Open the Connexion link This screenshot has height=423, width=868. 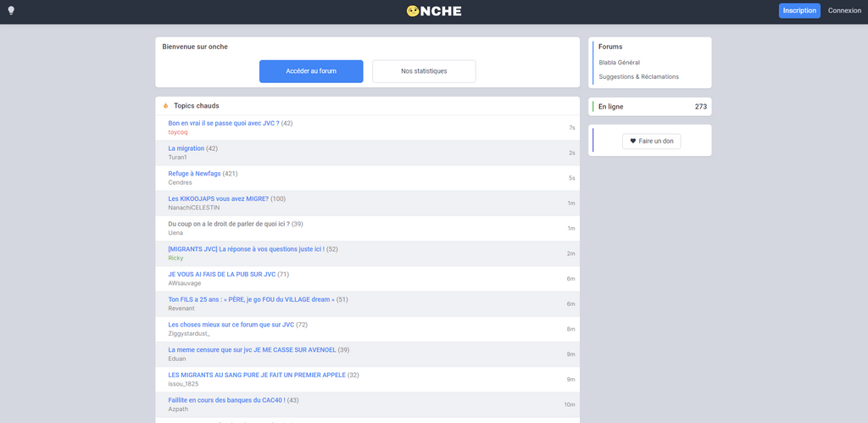(x=844, y=10)
